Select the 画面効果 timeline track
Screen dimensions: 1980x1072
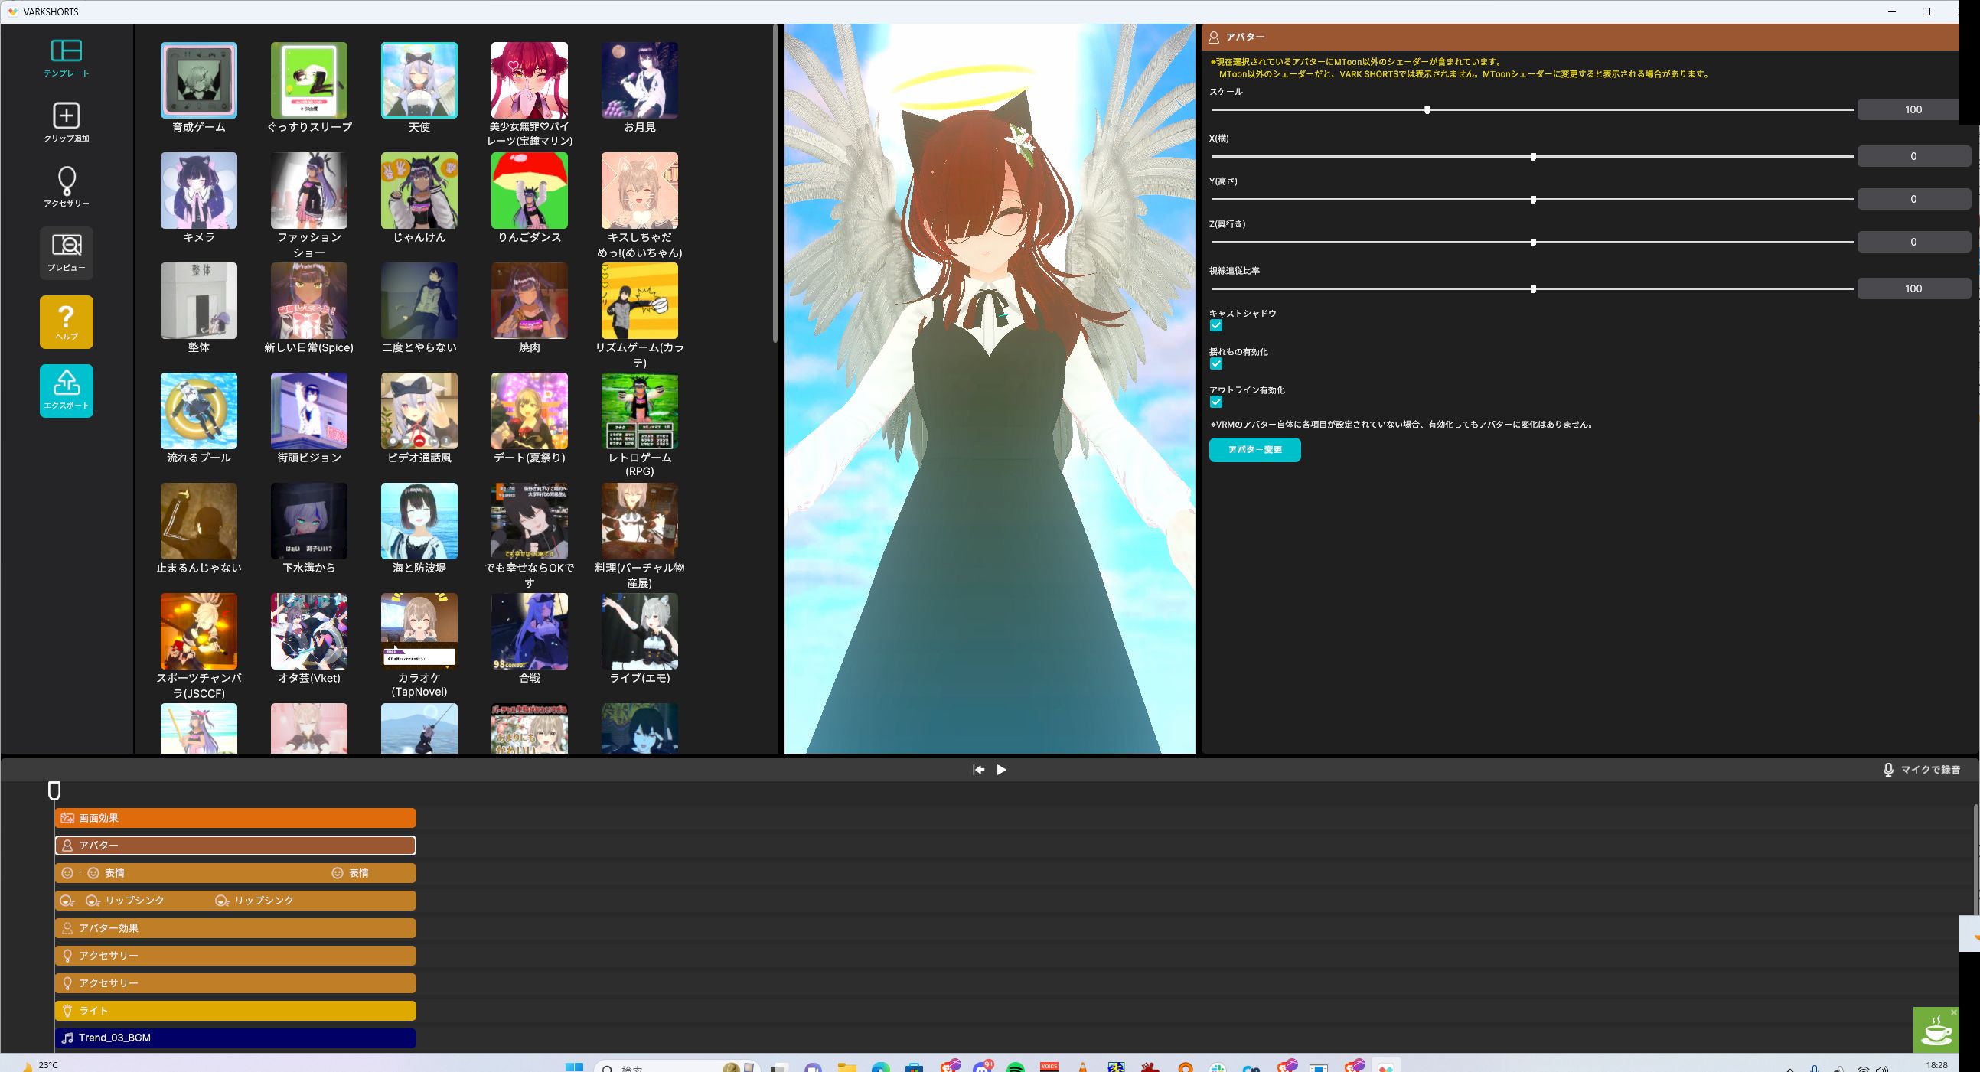tap(235, 818)
